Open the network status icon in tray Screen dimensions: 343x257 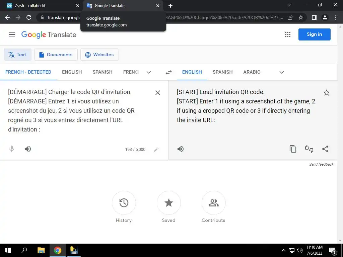coord(292,250)
